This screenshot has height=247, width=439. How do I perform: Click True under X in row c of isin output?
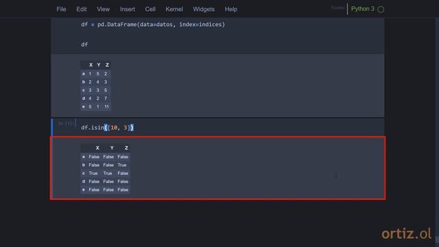[93, 174]
